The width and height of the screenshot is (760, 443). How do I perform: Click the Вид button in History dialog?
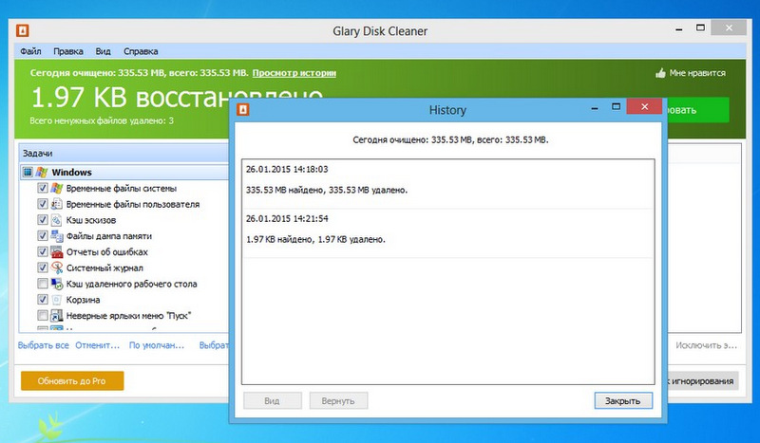coord(272,401)
